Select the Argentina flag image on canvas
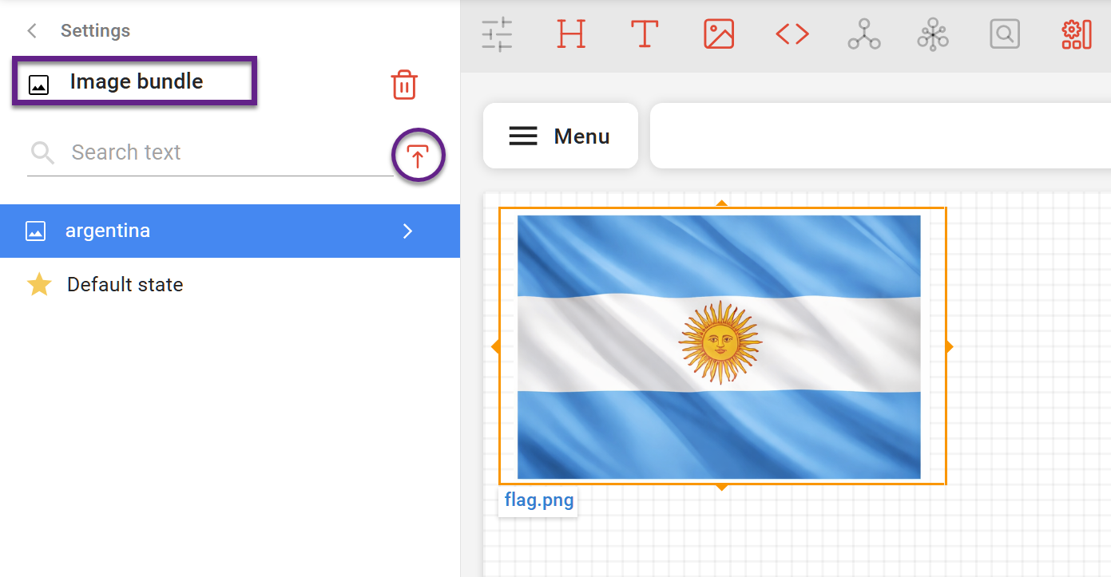This screenshot has width=1111, height=577. (719, 346)
